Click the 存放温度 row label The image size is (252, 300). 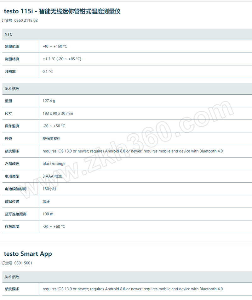coord(12,227)
